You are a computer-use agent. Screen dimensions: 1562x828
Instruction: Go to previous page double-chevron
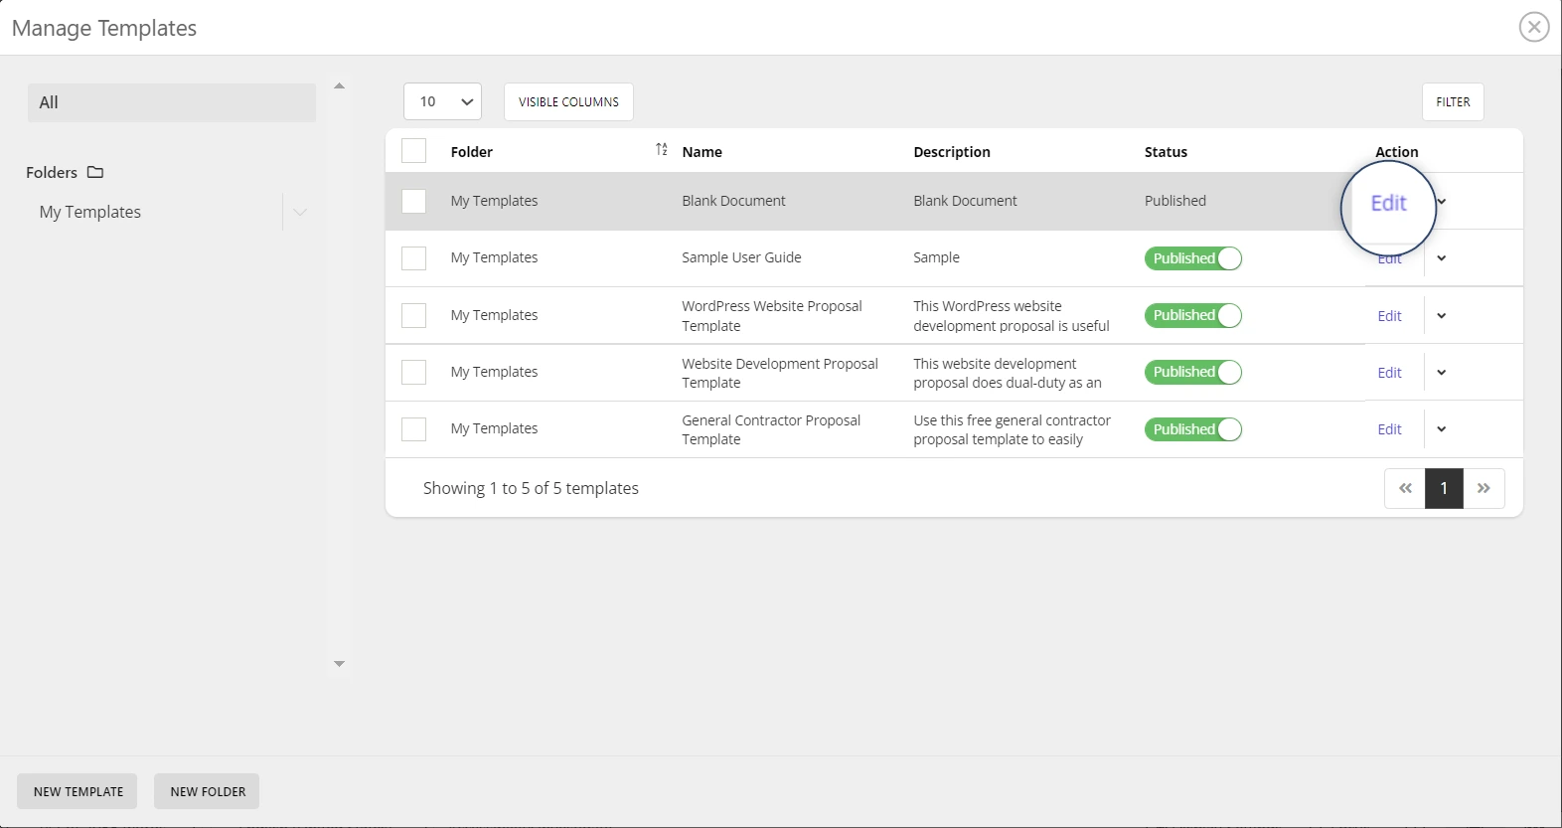pos(1405,488)
